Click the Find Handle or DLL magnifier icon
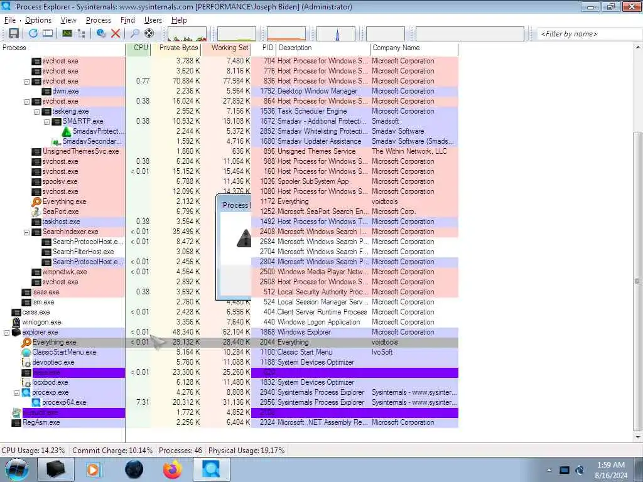The width and height of the screenshot is (643, 482). click(x=134, y=33)
